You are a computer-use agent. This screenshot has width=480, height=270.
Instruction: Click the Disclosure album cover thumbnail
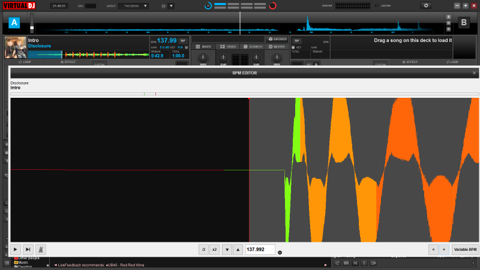(16, 47)
